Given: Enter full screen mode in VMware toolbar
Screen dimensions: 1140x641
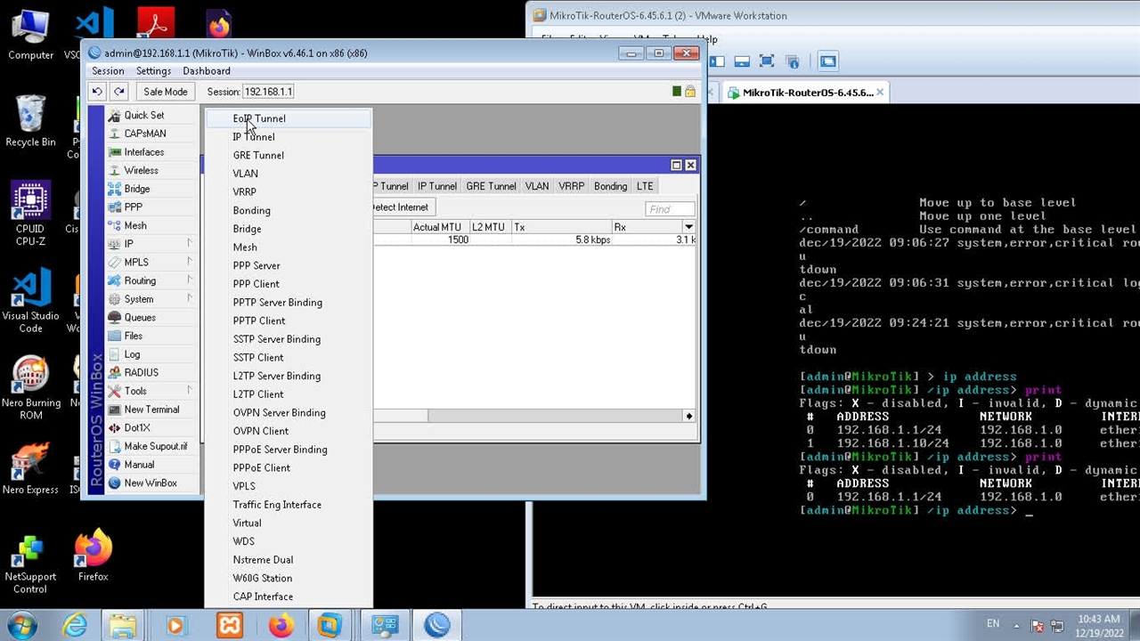Looking at the screenshot, I should click(x=766, y=61).
